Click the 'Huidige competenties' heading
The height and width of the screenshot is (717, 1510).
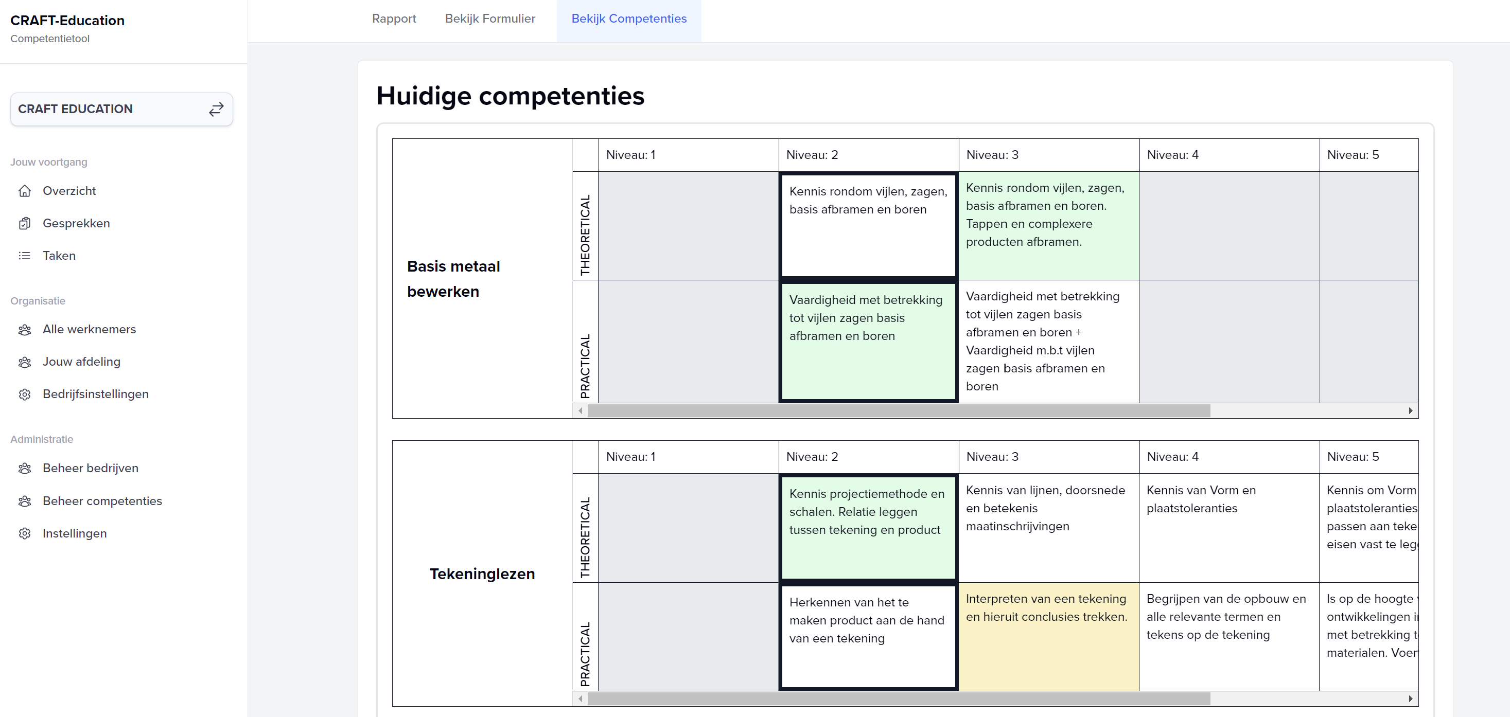point(510,96)
